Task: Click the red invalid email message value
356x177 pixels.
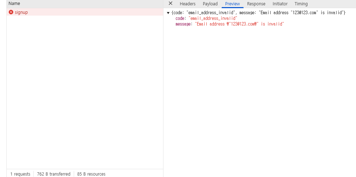Action: point(240,24)
